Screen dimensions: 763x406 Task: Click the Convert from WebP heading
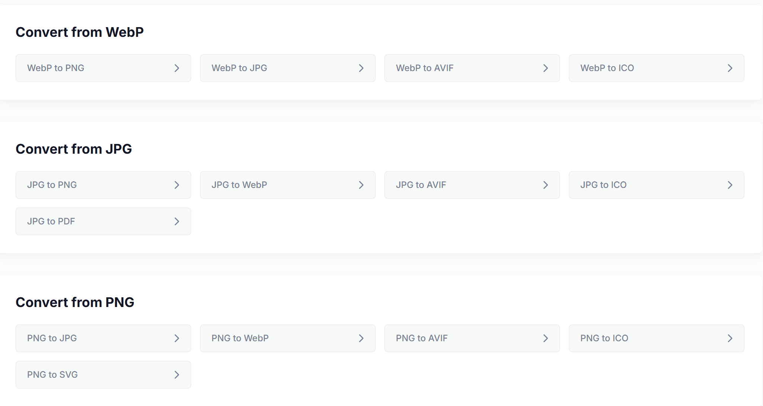(x=80, y=32)
